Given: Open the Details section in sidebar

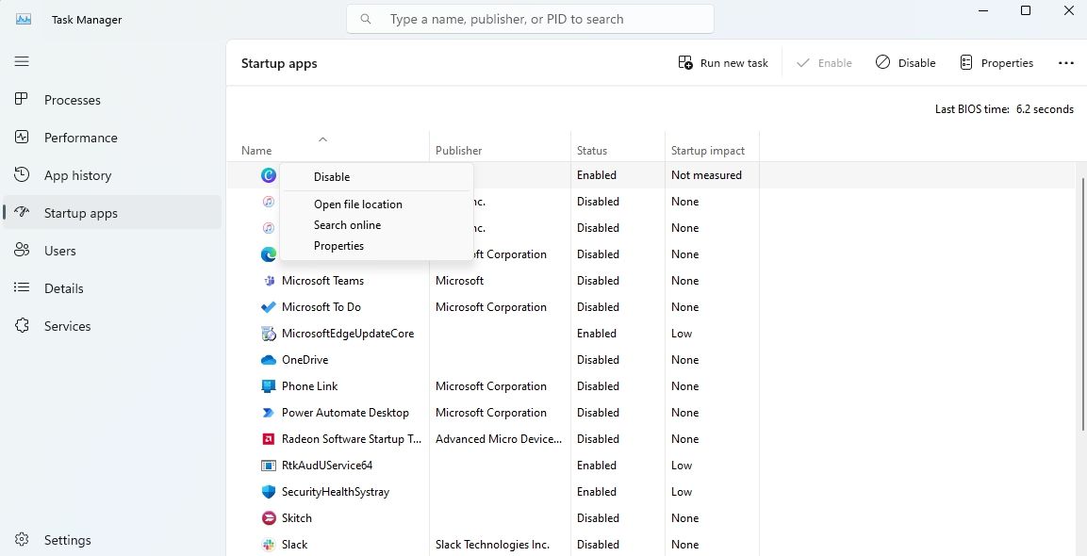Looking at the screenshot, I should (63, 287).
